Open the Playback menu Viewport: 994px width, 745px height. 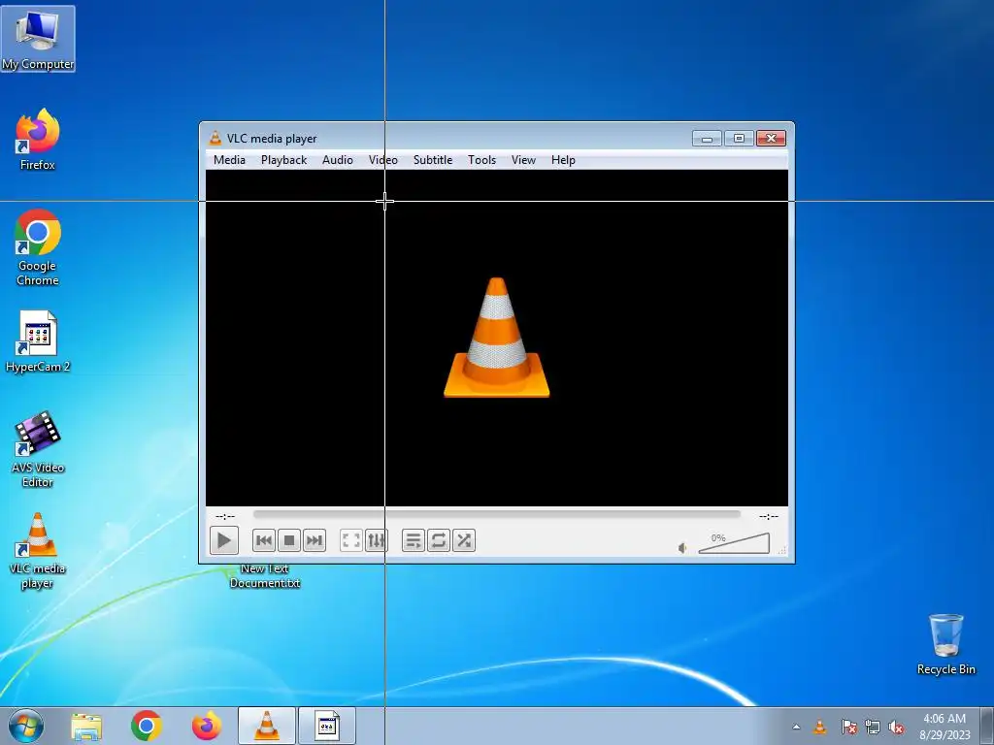(x=284, y=160)
